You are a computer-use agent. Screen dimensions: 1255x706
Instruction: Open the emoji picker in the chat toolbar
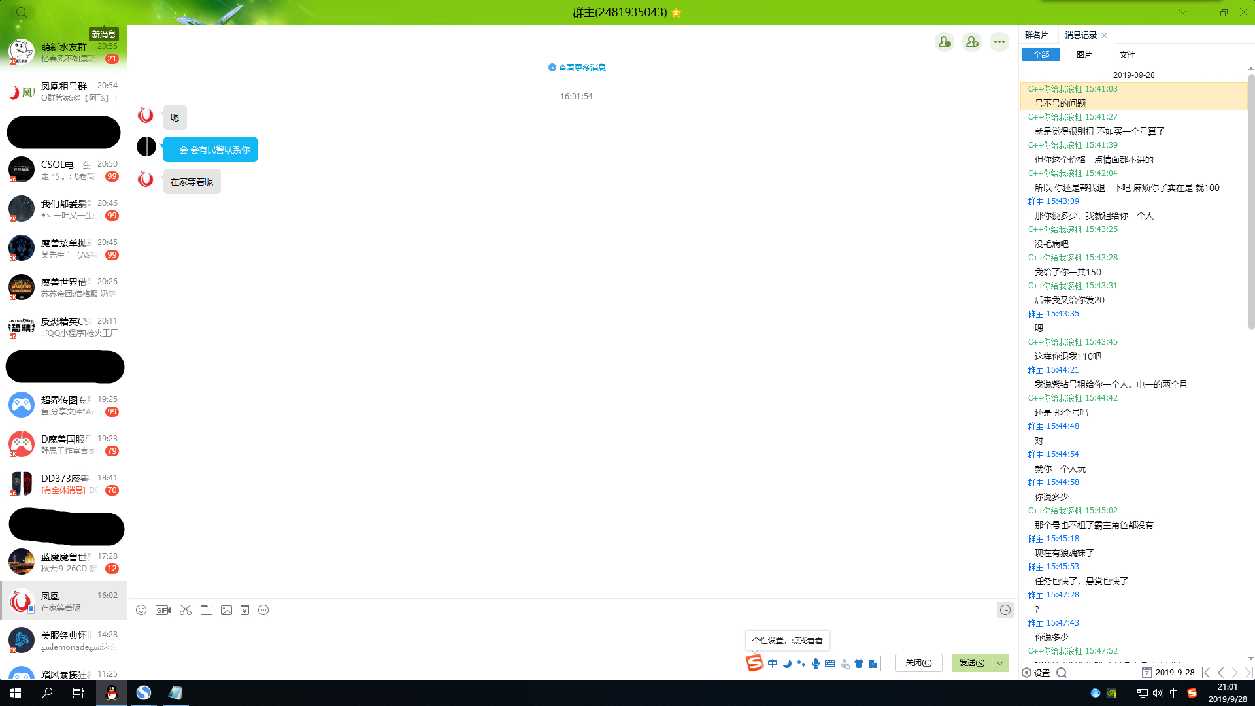click(x=141, y=610)
